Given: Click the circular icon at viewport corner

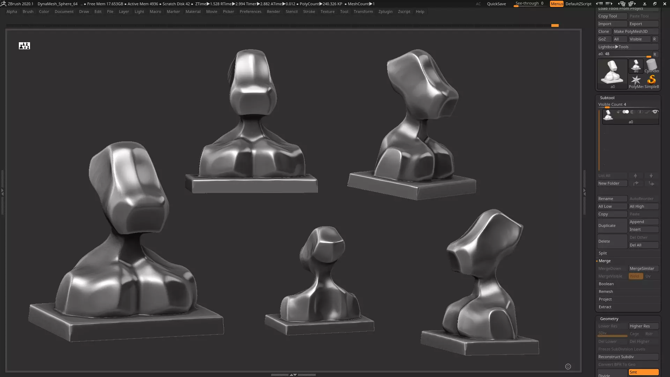Looking at the screenshot, I should pos(568,367).
